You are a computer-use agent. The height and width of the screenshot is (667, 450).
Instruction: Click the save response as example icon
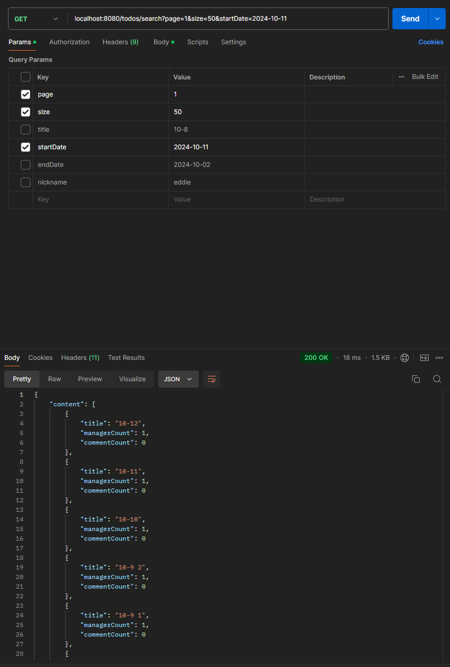pos(424,358)
